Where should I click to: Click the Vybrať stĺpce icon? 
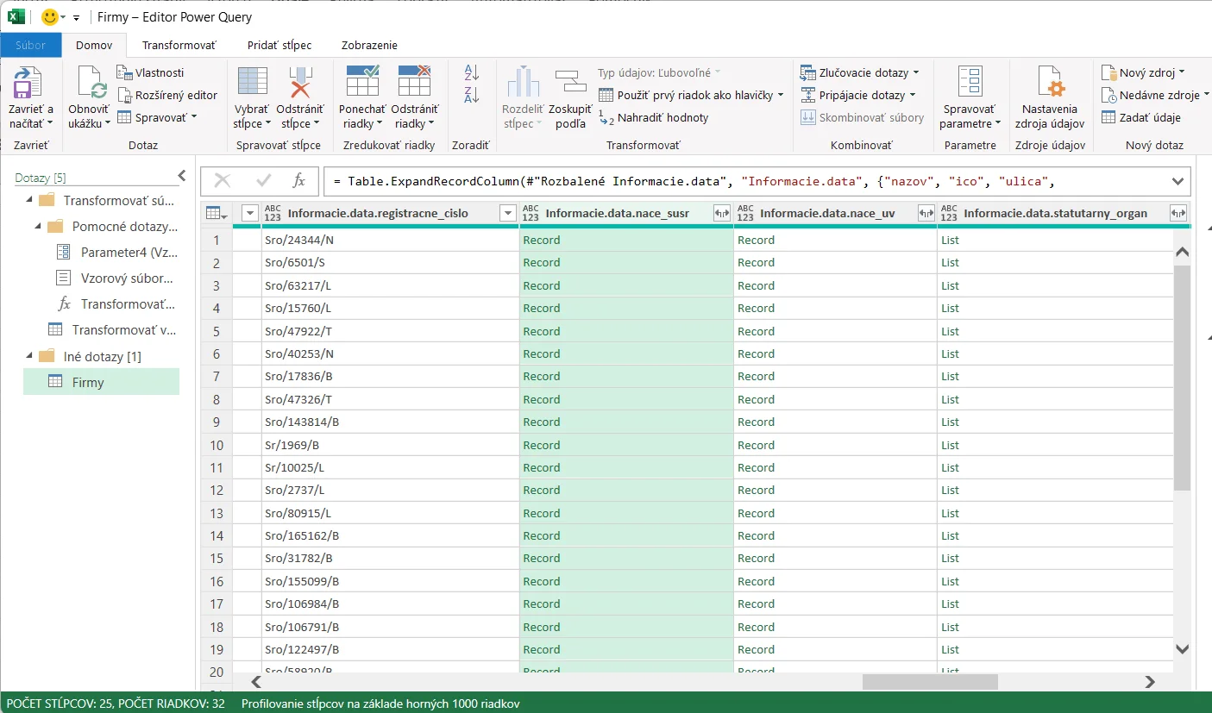click(x=252, y=81)
